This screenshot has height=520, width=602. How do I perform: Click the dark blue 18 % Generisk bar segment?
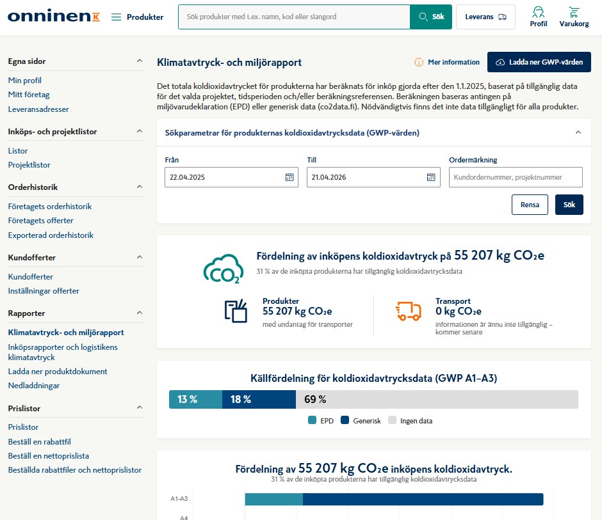259,399
